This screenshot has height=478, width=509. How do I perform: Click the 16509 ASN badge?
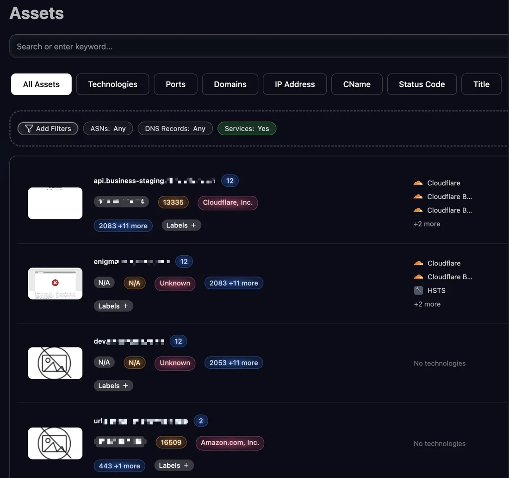(x=171, y=442)
